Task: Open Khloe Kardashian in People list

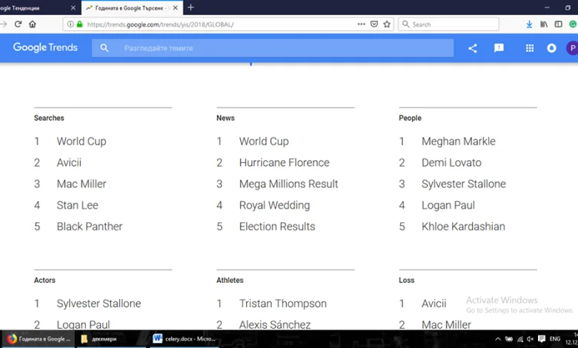Action: [463, 227]
